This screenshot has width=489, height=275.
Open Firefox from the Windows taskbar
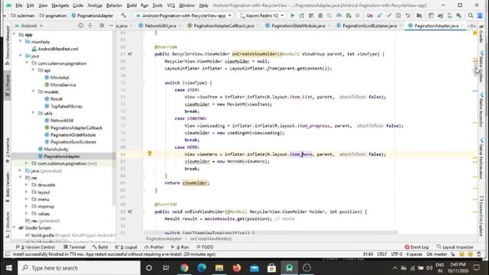(x=237, y=268)
